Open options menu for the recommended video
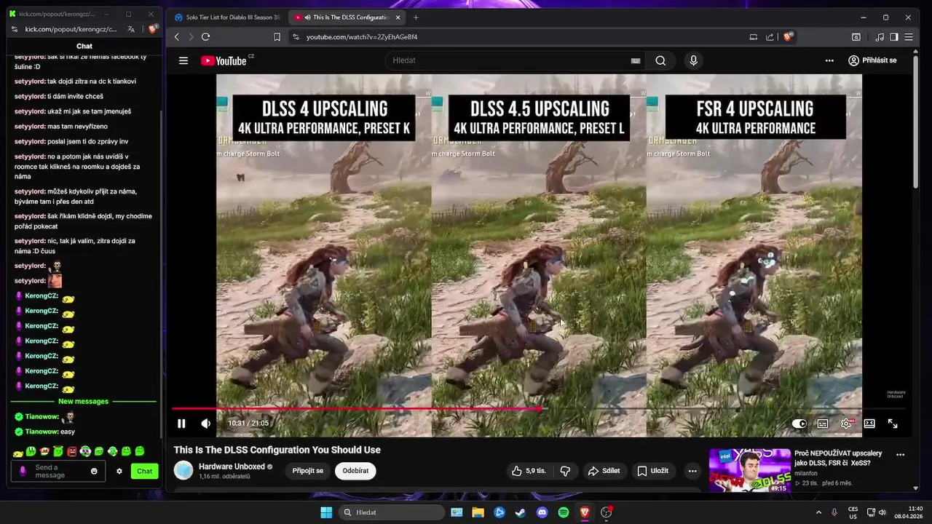 (900, 455)
